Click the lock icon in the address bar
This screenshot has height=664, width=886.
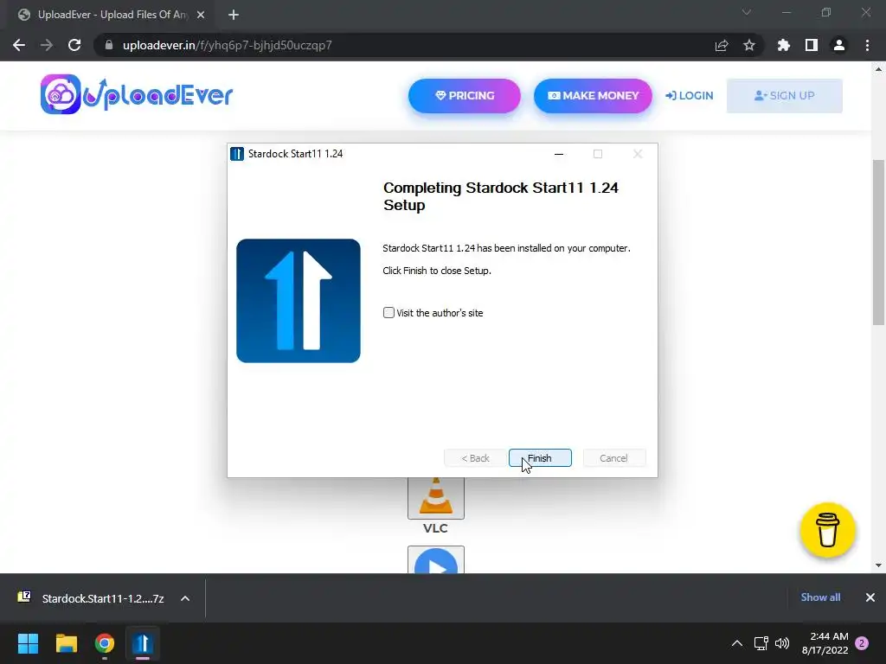(x=109, y=45)
